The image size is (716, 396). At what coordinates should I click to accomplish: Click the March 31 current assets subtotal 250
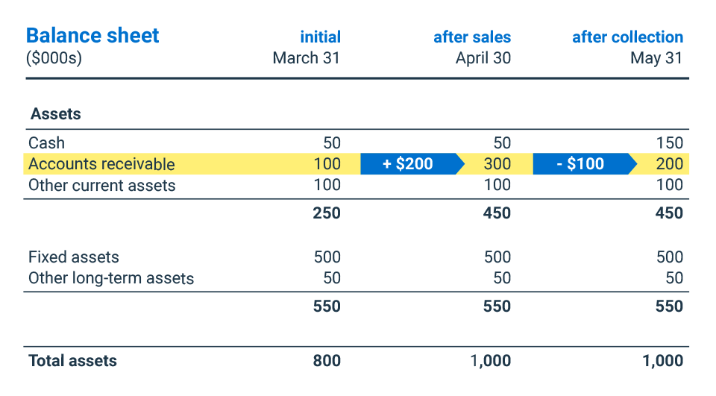[x=326, y=213]
